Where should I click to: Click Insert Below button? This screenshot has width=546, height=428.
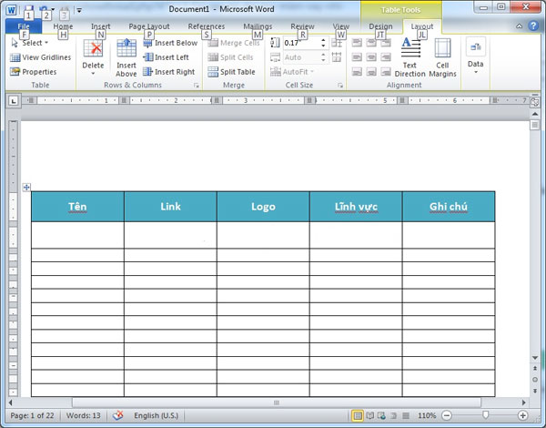click(x=170, y=43)
